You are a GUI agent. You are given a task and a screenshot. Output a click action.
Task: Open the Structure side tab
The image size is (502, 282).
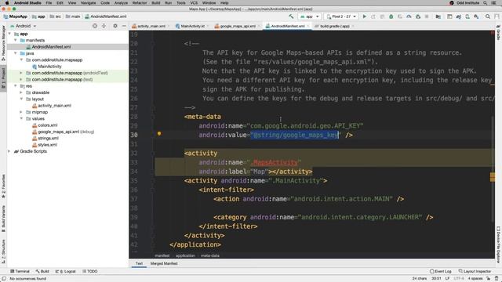click(x=3, y=251)
